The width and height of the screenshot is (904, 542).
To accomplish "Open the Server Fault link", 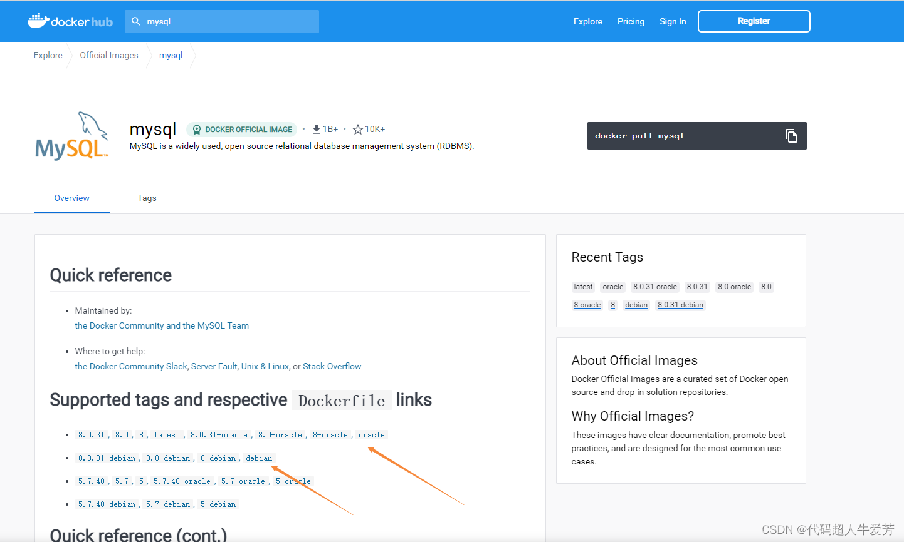I will 214,366.
